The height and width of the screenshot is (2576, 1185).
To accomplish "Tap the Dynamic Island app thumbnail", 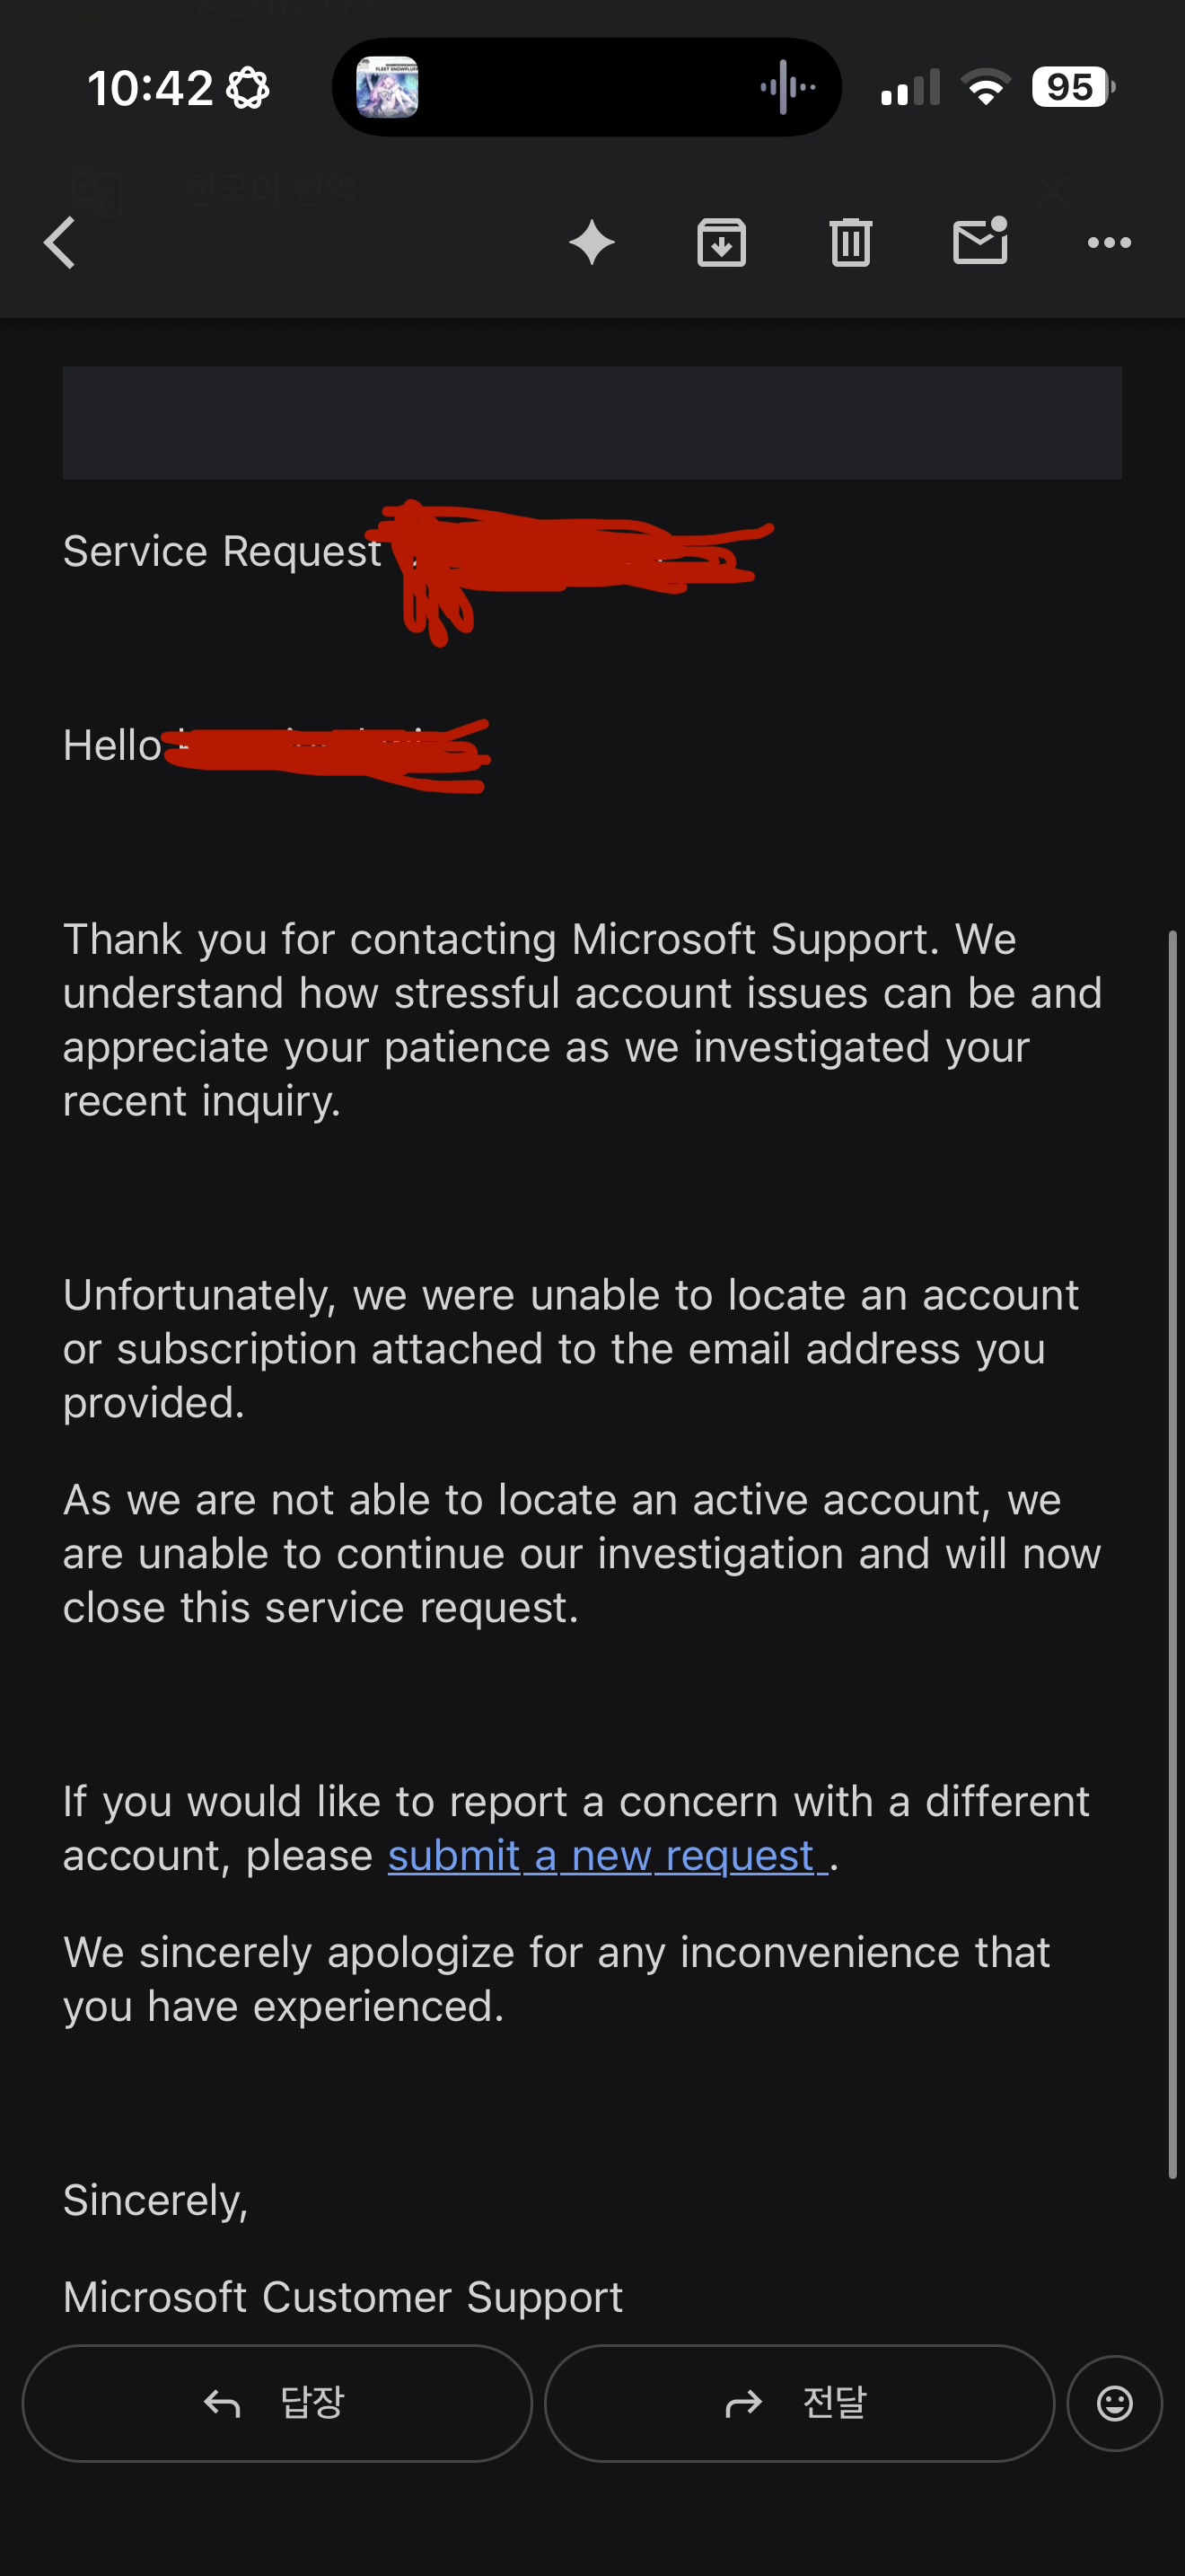I will [387, 87].
